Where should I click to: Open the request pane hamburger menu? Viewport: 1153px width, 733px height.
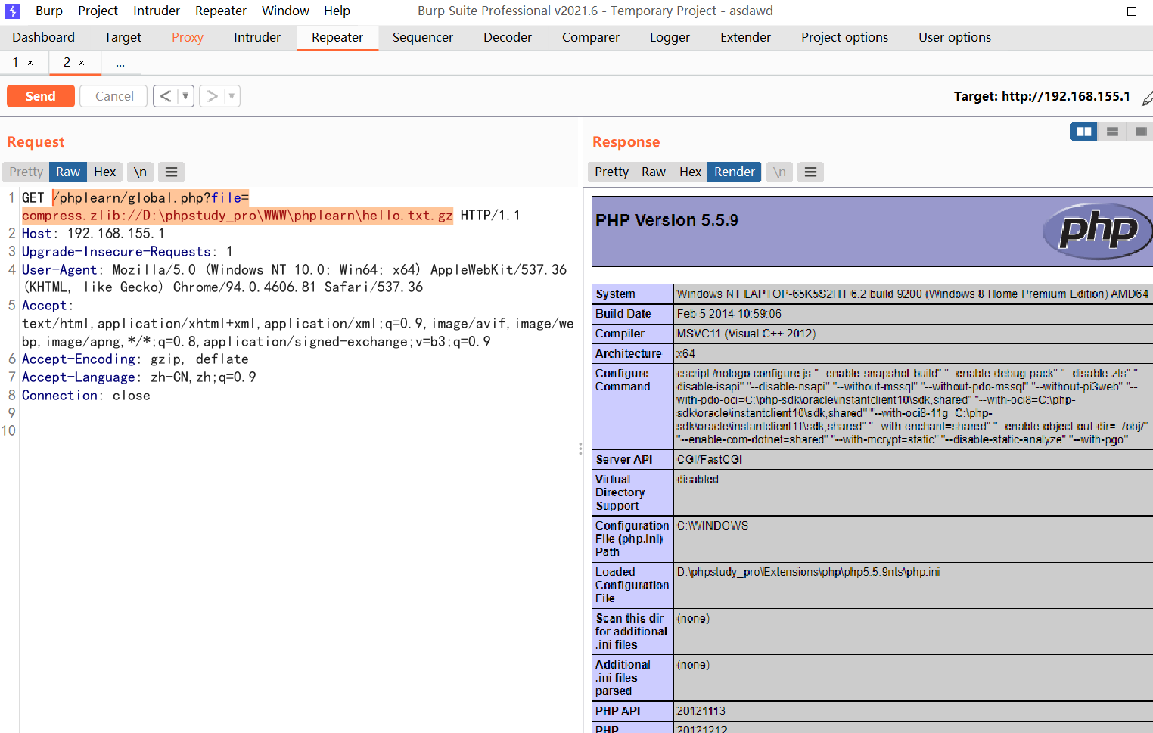tap(172, 172)
